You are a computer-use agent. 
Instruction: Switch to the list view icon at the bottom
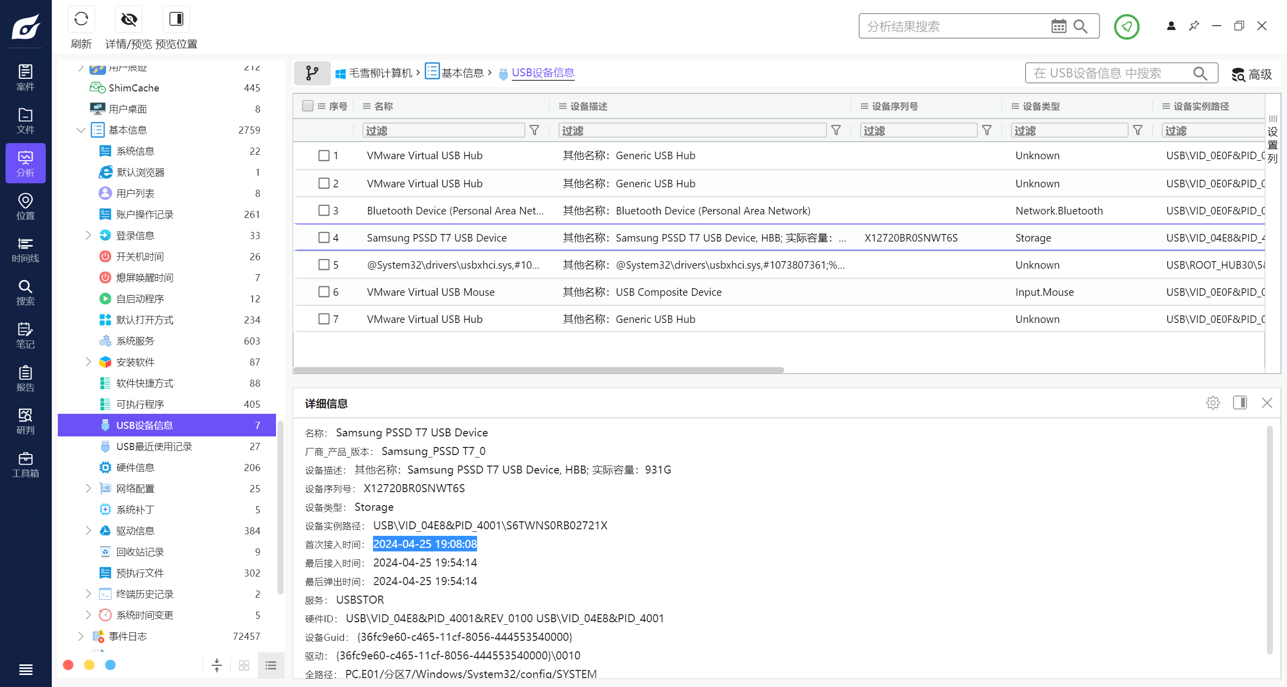[x=271, y=665]
